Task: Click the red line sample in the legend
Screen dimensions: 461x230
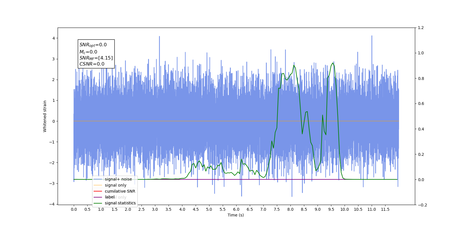Action: (x=98, y=191)
